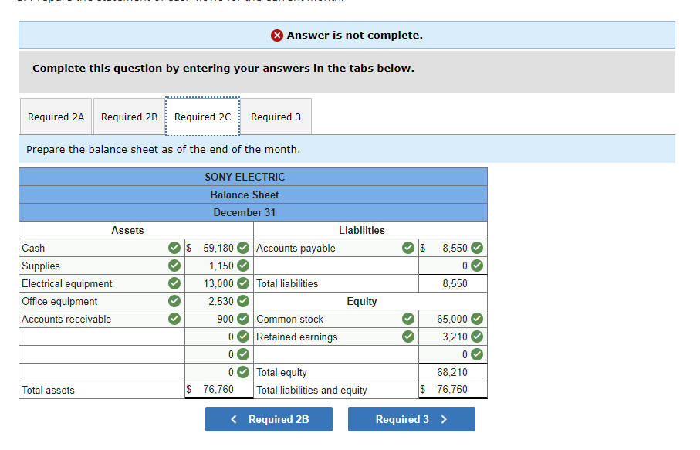Click green checkmark beside Accounts payable label

(x=408, y=248)
